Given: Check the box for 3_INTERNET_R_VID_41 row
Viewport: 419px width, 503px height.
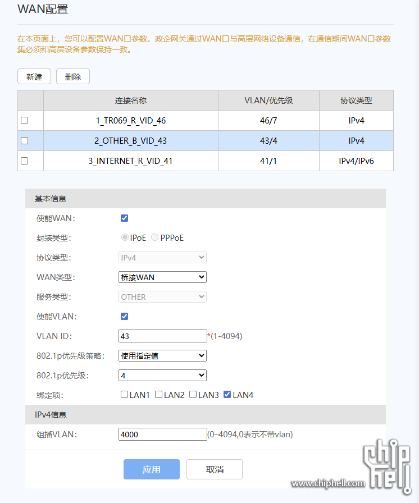Looking at the screenshot, I should (24, 161).
